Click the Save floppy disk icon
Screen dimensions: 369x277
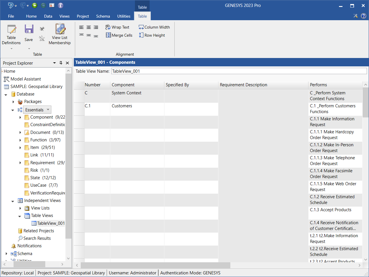[29, 29]
